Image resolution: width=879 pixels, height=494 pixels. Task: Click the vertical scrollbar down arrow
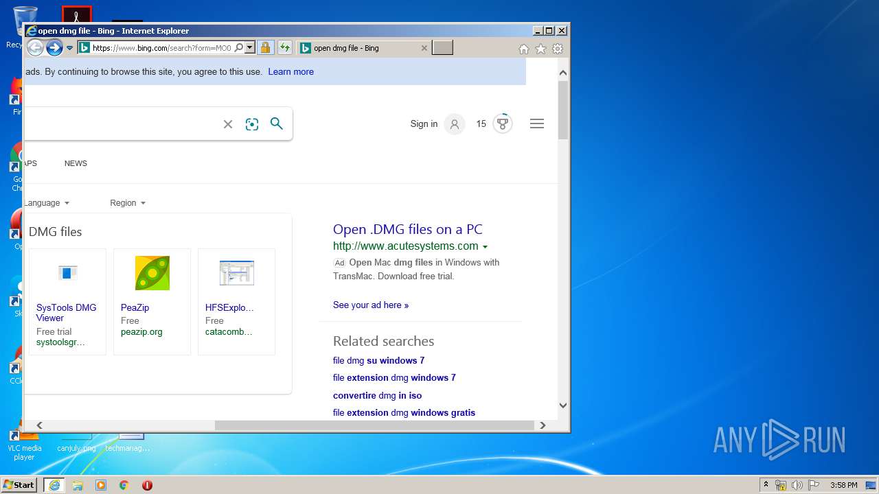pos(563,405)
